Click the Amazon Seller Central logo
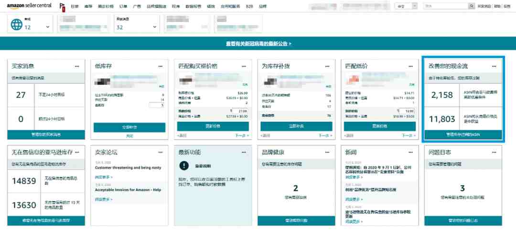 pyautogui.click(x=29, y=6)
